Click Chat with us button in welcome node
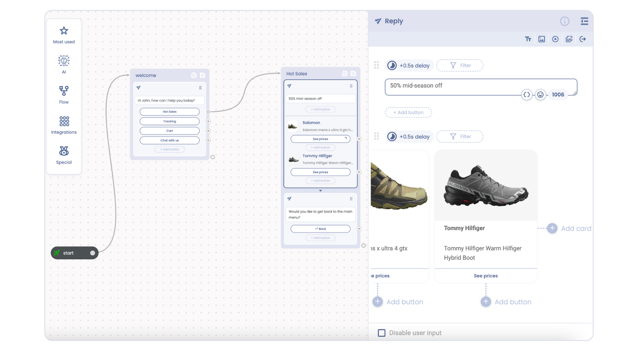 (x=169, y=140)
